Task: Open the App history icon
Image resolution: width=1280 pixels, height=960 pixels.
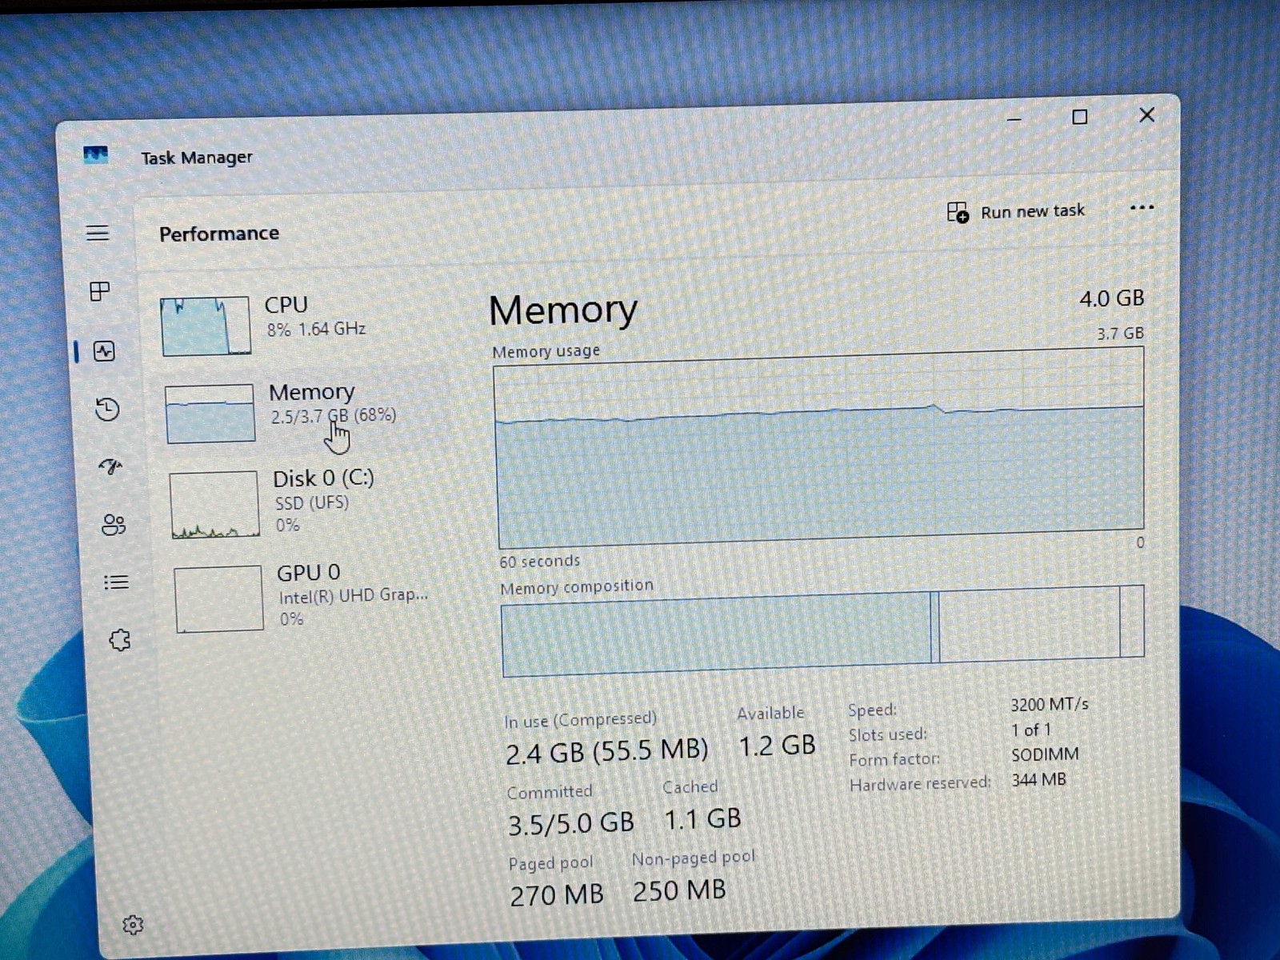Action: coord(107,409)
